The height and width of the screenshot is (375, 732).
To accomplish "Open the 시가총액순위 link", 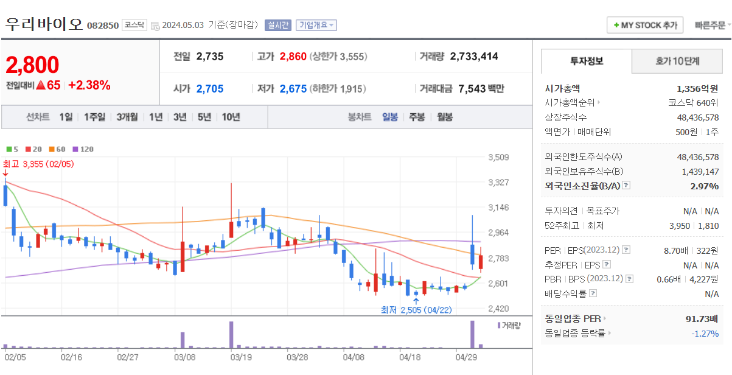I will point(573,103).
